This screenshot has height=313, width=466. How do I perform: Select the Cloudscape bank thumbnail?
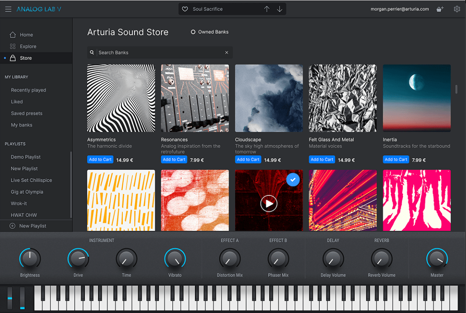coord(269,98)
